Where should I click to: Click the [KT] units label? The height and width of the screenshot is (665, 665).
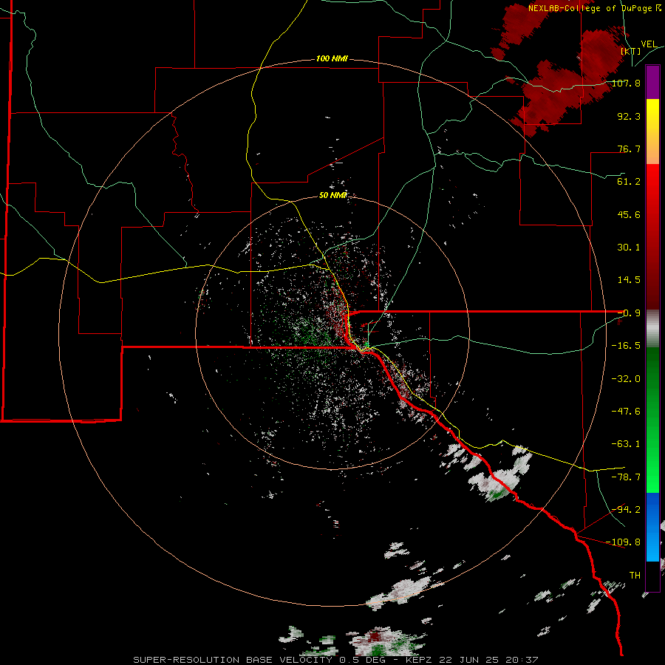pos(631,51)
